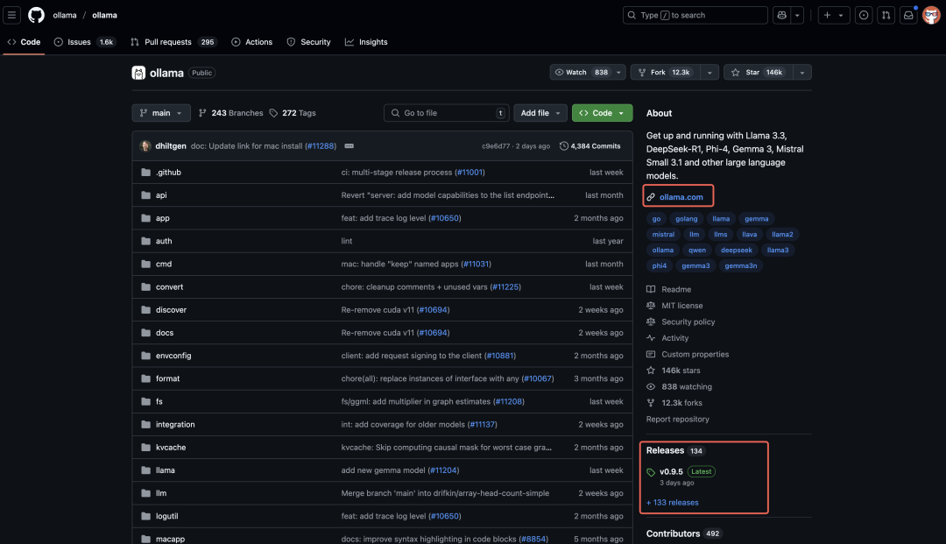
Task: Open the golang topic tag
Action: pyautogui.click(x=686, y=219)
